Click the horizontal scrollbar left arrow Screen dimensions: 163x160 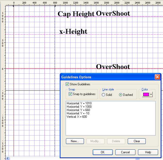coord(7,158)
